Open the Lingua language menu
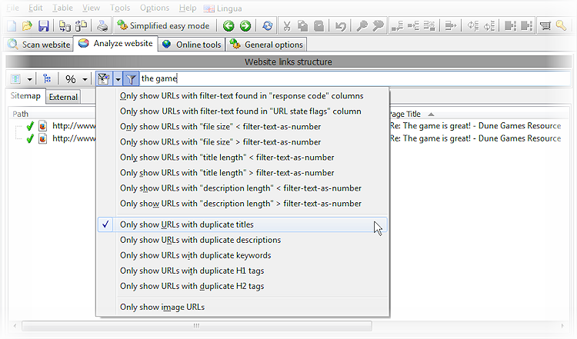Image resolution: width=577 pixels, height=339 pixels. pos(222,8)
